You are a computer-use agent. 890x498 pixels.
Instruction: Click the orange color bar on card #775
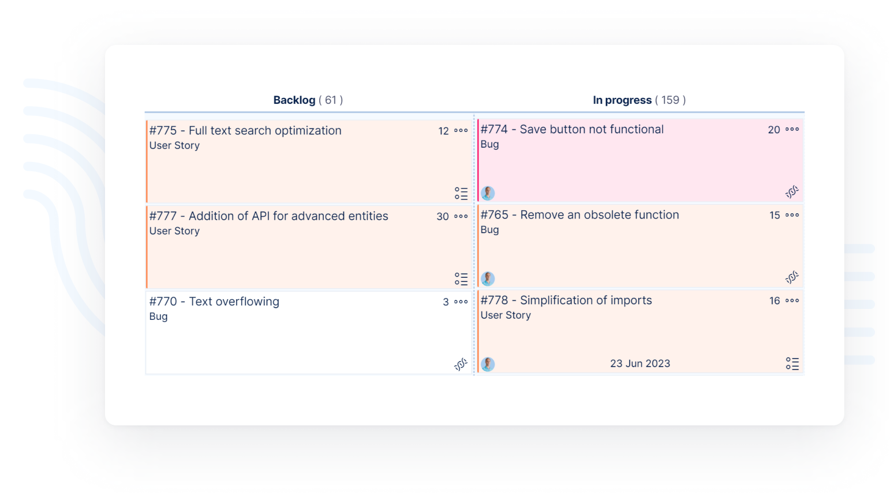[x=147, y=161]
